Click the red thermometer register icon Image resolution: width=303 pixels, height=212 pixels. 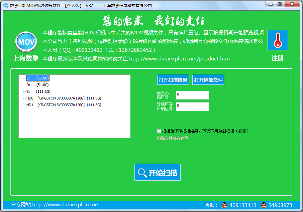click(277, 40)
